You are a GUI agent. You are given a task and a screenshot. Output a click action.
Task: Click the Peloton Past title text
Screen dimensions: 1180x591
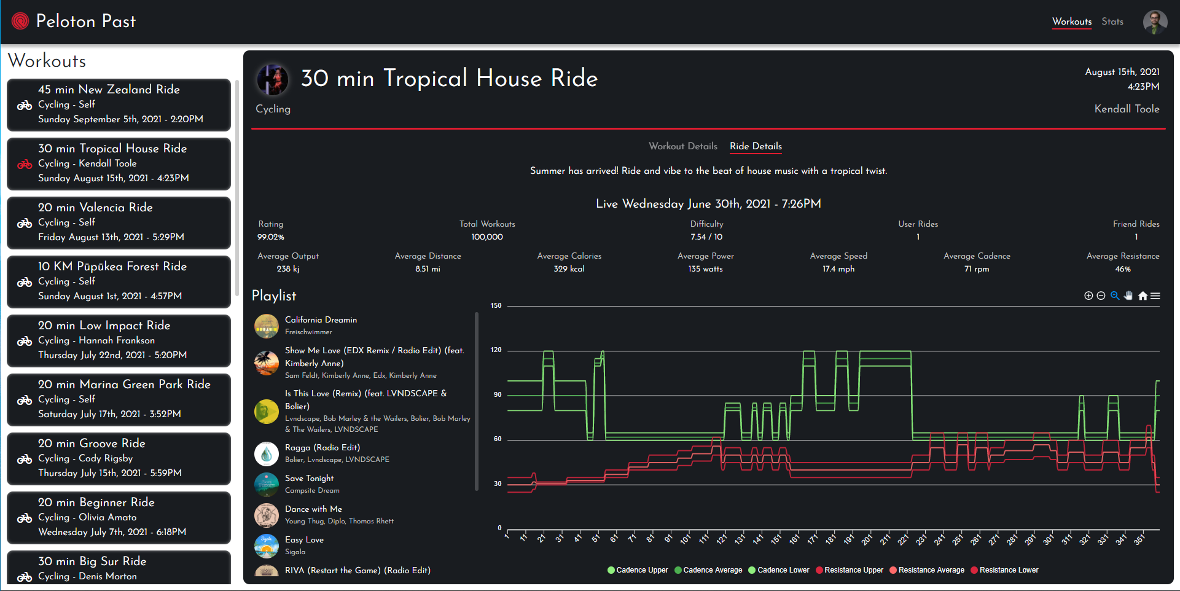tap(86, 22)
